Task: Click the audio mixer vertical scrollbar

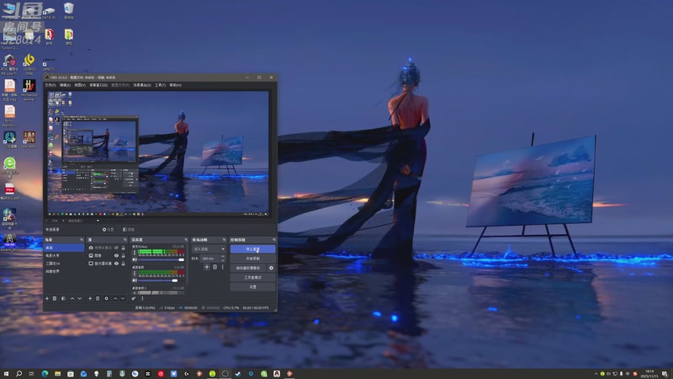Action: click(187, 264)
